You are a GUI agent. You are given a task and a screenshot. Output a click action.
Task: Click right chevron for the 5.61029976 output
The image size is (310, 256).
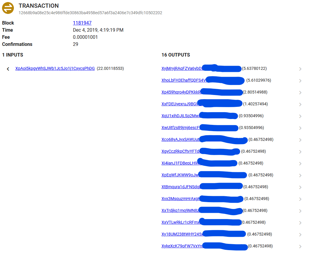point(300,81)
